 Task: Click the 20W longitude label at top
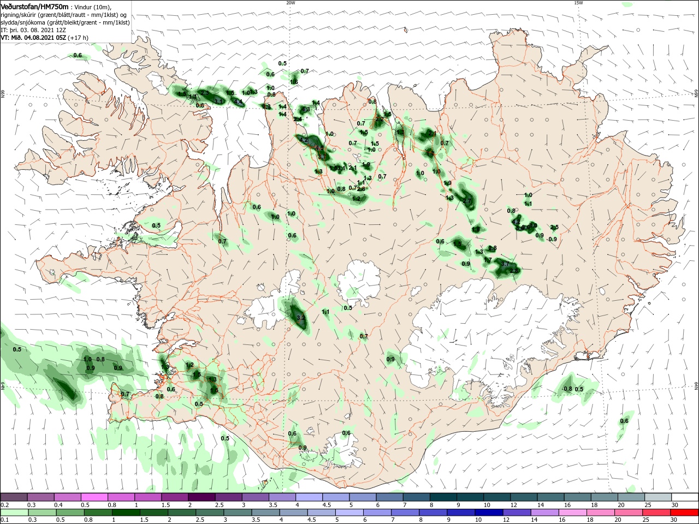pos(291,3)
